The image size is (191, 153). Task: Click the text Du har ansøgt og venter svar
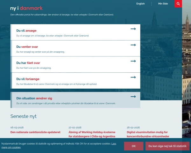[x=40, y=52]
